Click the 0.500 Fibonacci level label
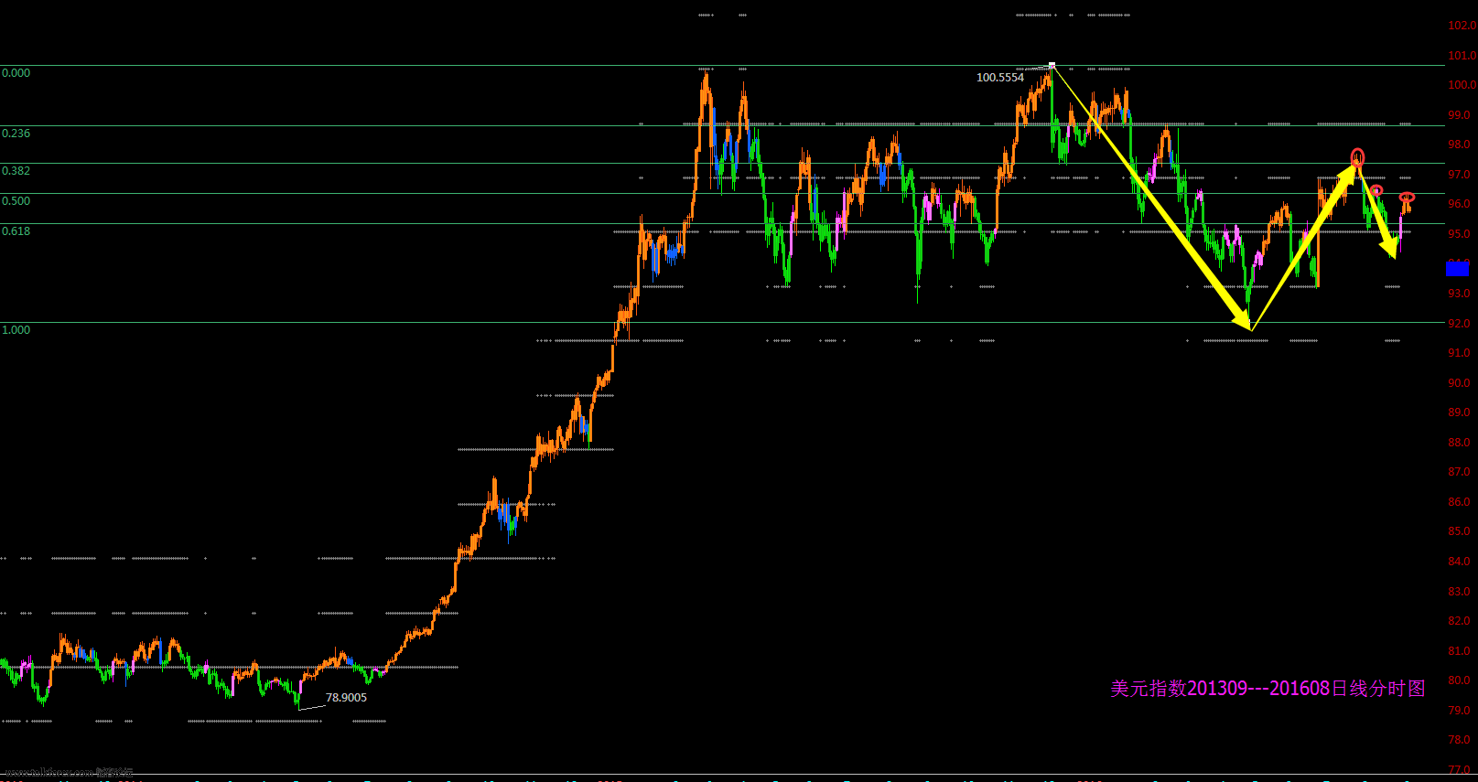This screenshot has height=782, width=1478. (x=16, y=201)
